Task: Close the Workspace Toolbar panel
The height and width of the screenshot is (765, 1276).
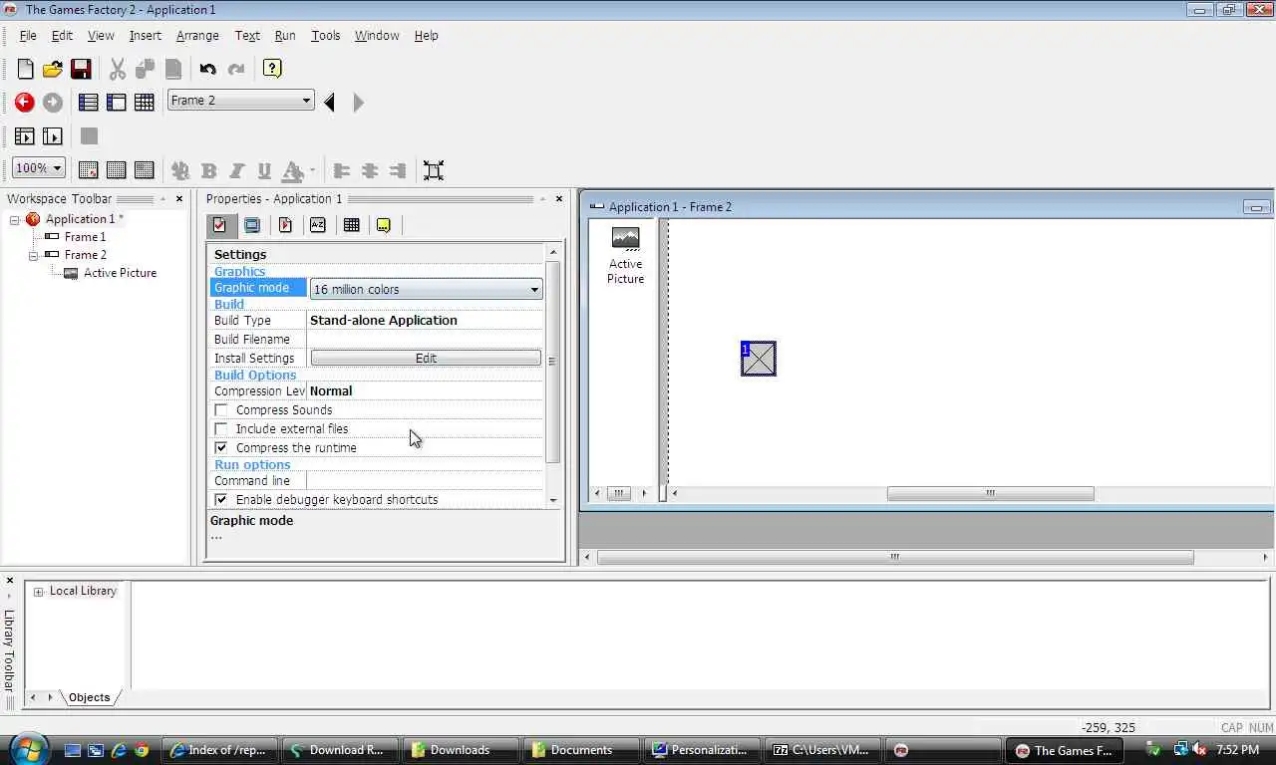Action: (179, 199)
